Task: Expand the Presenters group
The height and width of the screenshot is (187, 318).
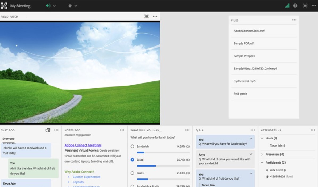Action: click(262, 155)
